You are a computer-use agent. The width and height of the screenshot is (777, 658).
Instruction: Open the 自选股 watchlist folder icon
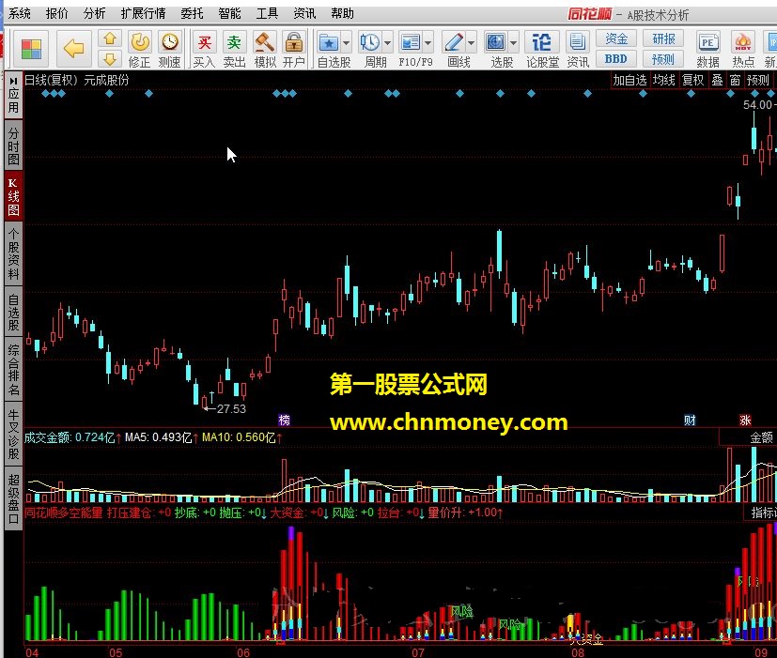point(328,42)
